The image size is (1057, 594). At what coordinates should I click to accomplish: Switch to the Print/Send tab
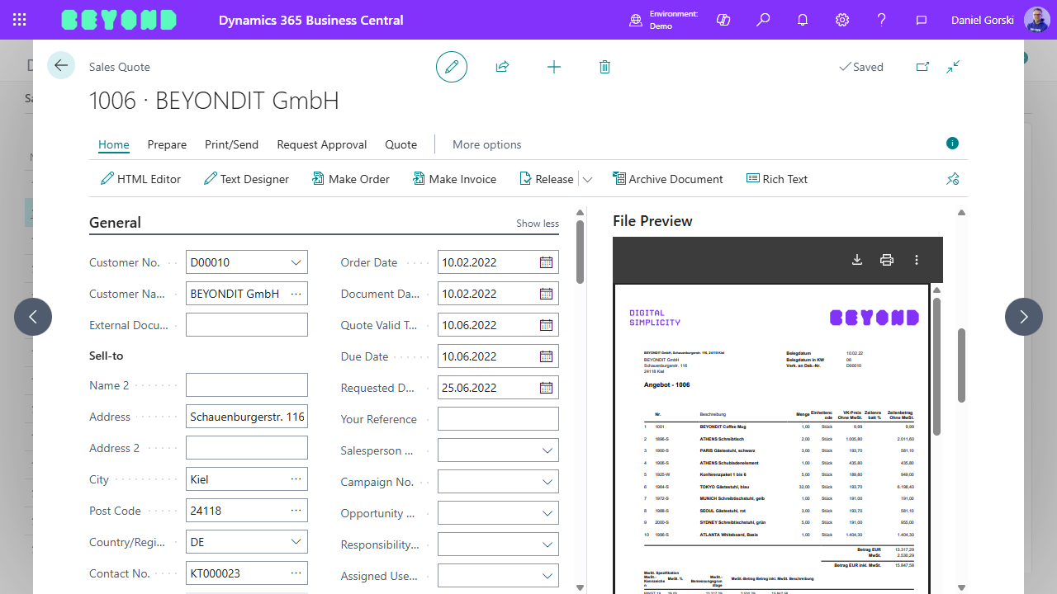coord(231,144)
